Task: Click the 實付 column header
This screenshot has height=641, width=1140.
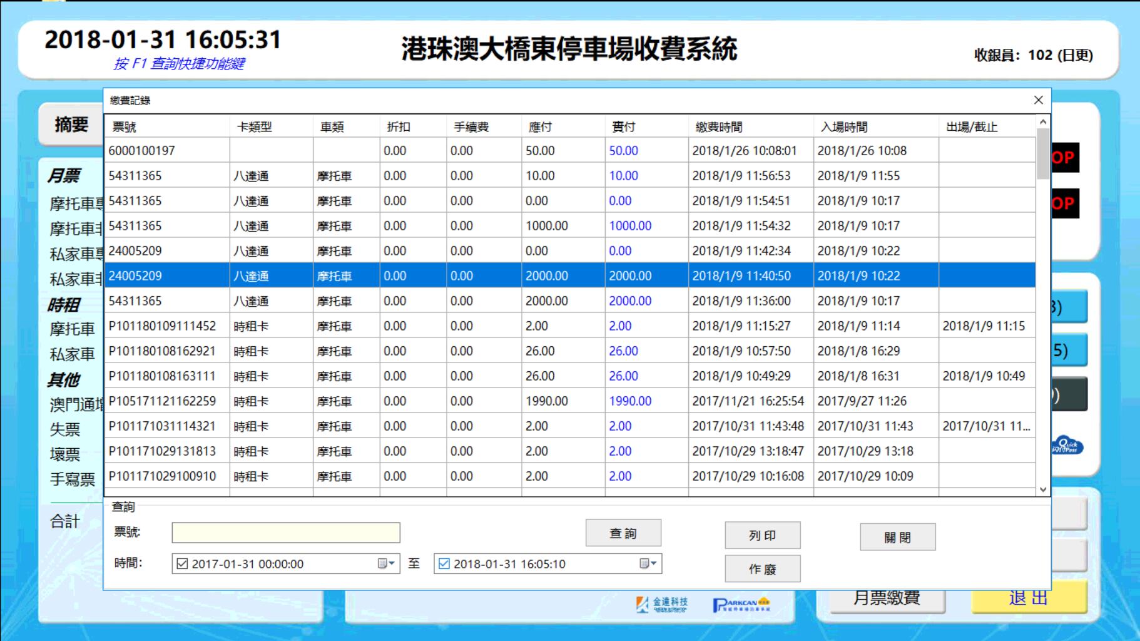Action: point(623,127)
